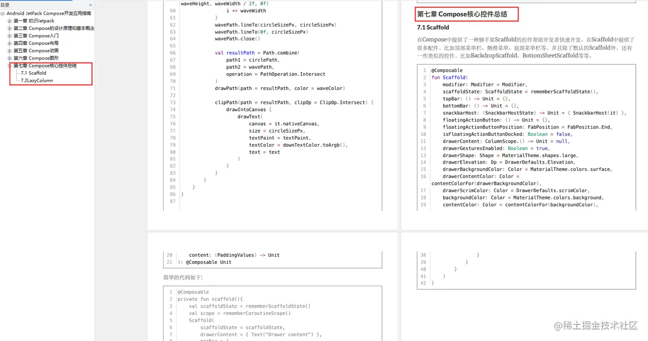The image size is (648, 341).
Task: Click code line 'fun Scaffold('
Action: click(449, 77)
